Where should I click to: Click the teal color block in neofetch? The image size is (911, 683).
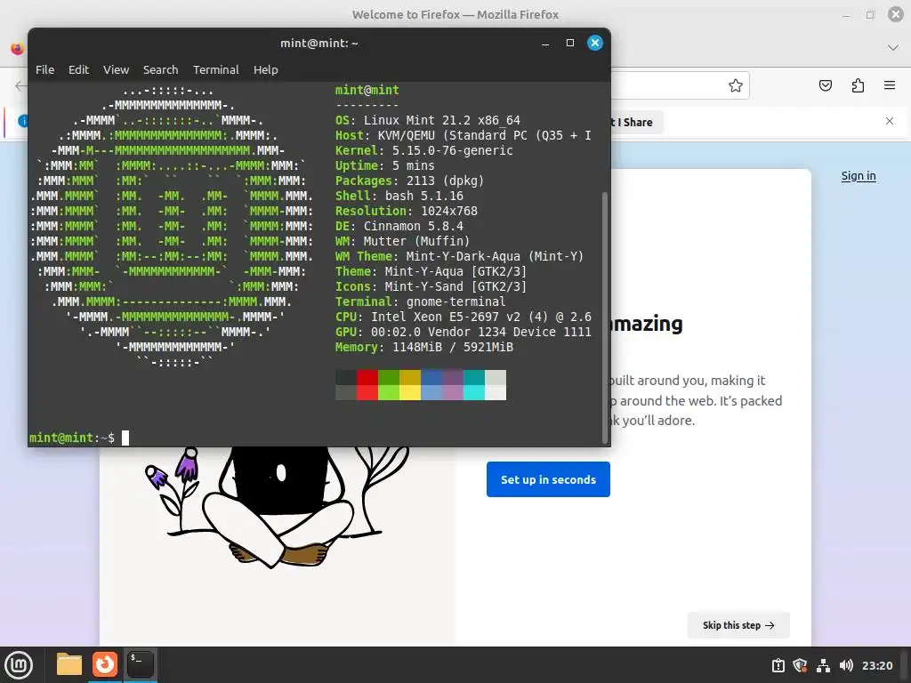pos(474,377)
